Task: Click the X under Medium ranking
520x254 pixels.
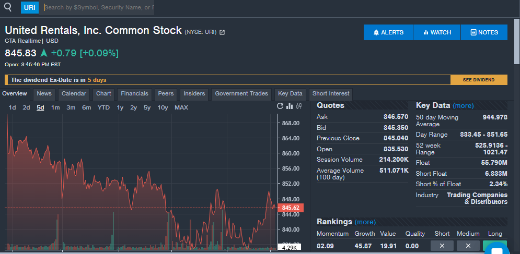Action: click(468, 246)
